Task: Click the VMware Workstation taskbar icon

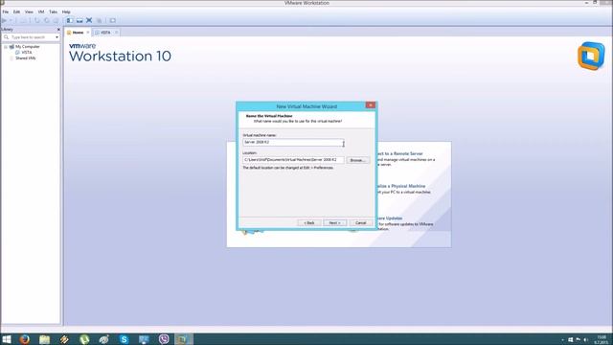Action: point(183,339)
